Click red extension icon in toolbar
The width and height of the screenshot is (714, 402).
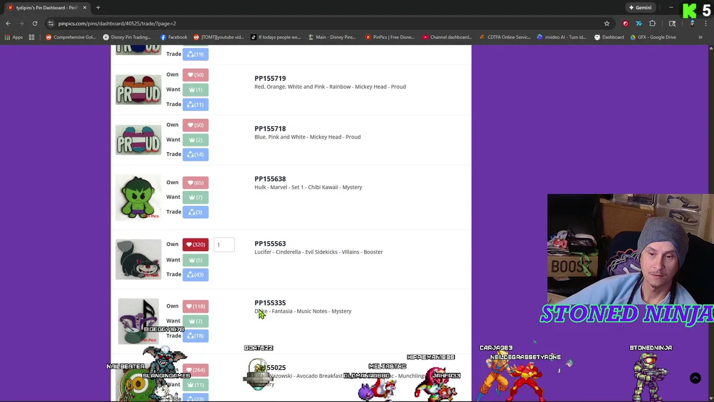coord(625,23)
